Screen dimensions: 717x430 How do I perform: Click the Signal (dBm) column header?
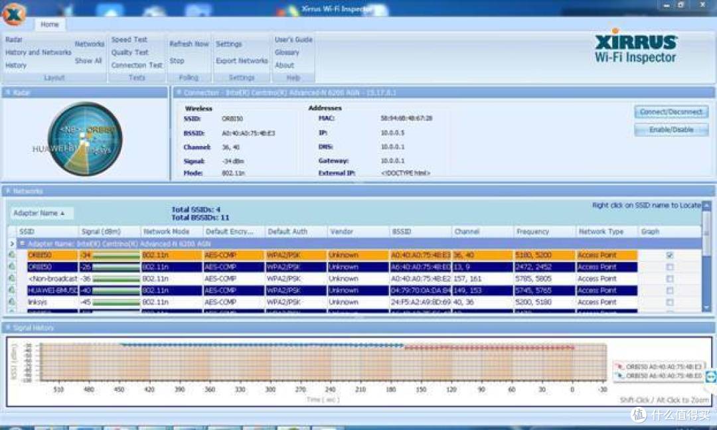(109, 232)
